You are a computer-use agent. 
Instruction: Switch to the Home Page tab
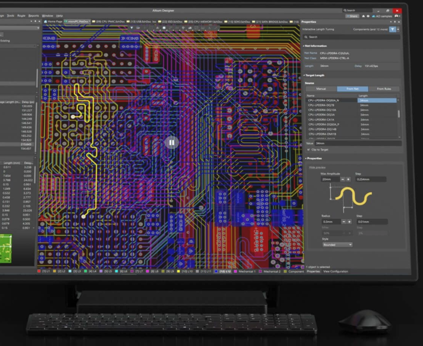coord(53,22)
